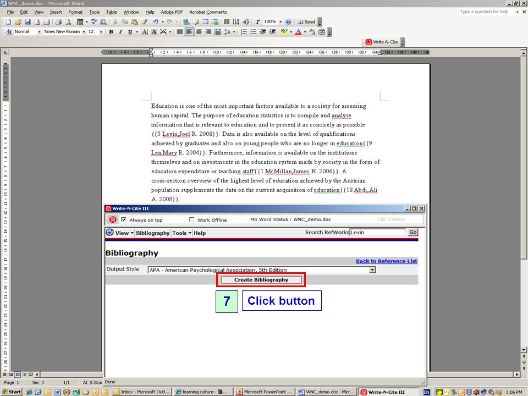Viewport: 528px width, 396px height.
Task: Toggle Numbered list formatting
Action: [244, 32]
